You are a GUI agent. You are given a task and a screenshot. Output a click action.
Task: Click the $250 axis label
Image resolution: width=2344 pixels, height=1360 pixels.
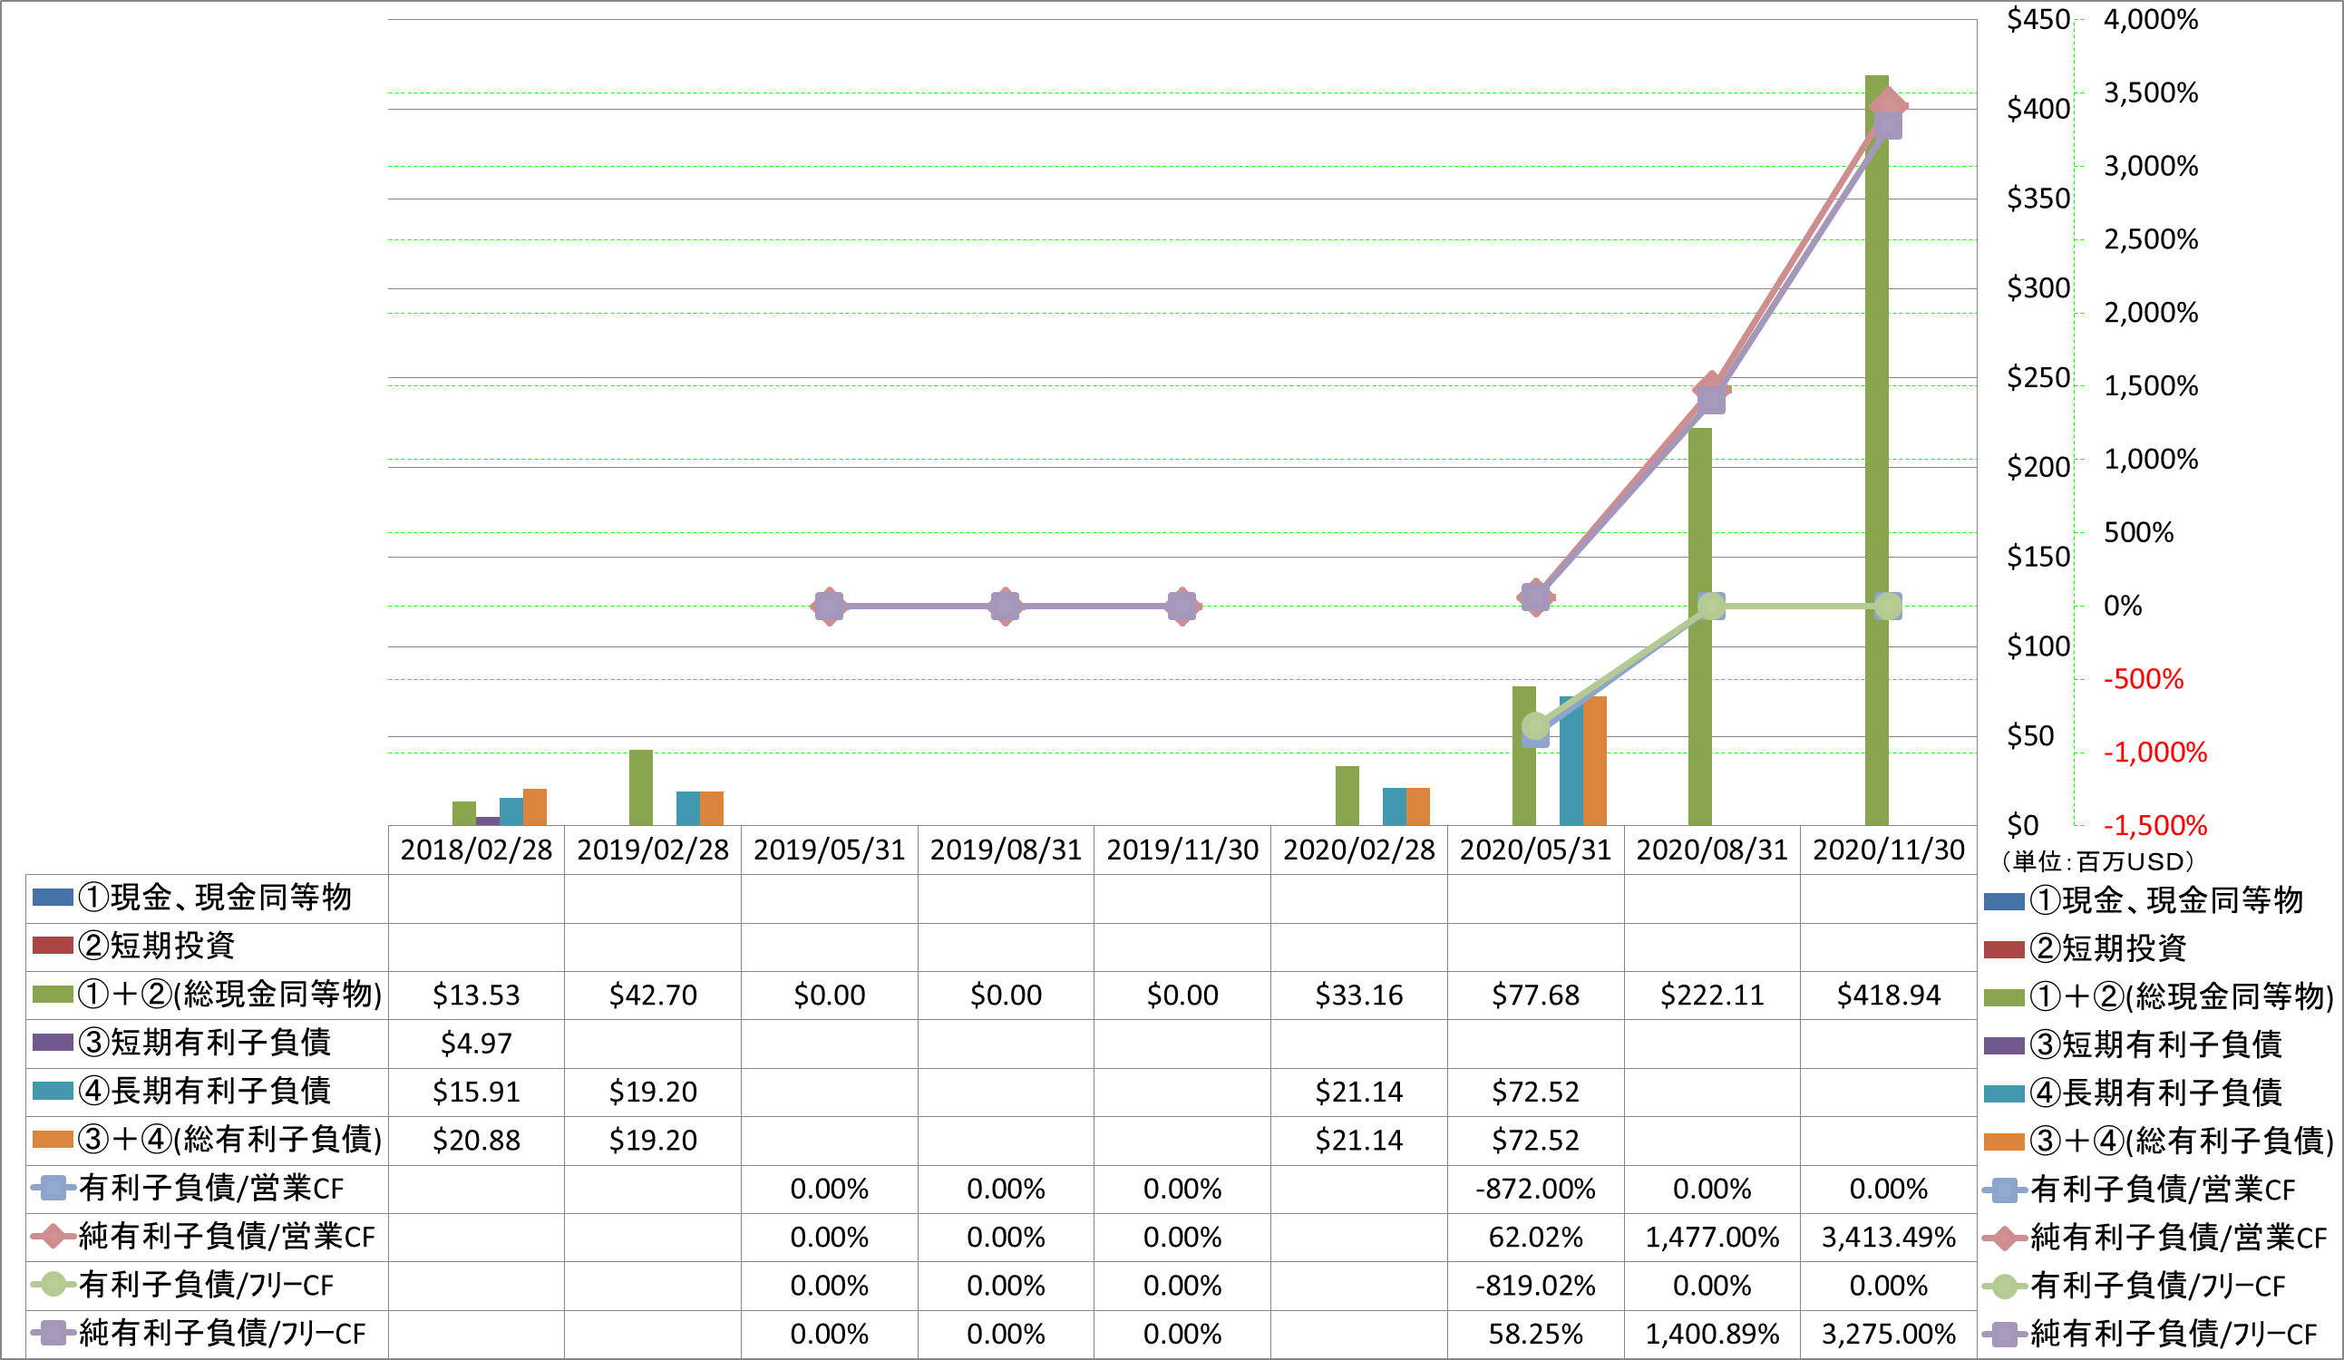2038,378
